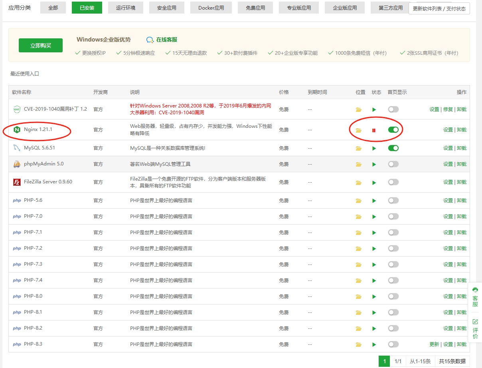
Task: Click the Nginx logo icon
Action: (17, 130)
